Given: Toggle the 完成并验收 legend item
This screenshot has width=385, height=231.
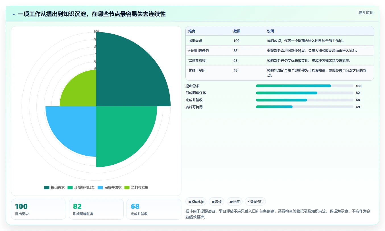Looking at the screenshot, I should [x=109, y=187].
